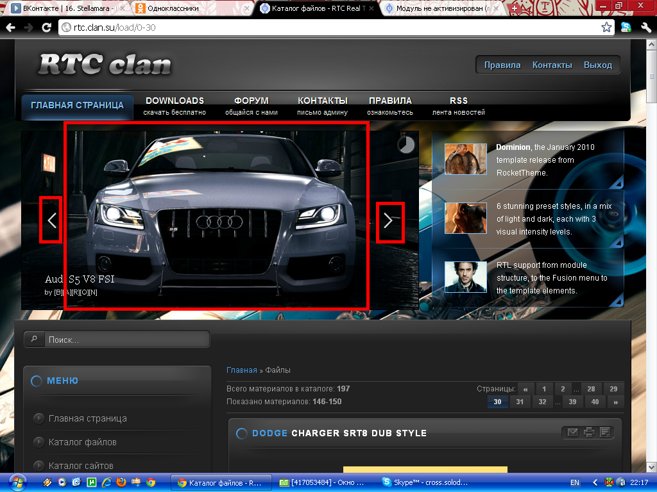Click the slideshow timer pie icon
Screen dimensions: 657x492
pyautogui.click(x=405, y=145)
